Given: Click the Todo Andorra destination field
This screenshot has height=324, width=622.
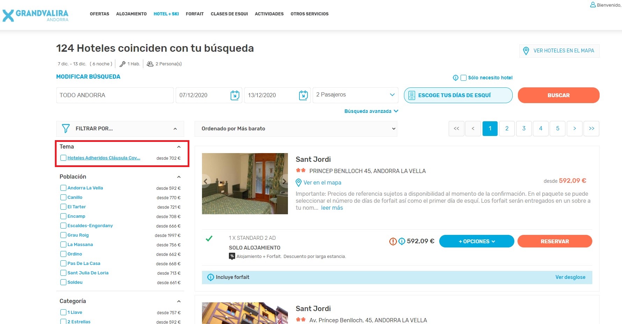Looking at the screenshot, I should point(115,95).
